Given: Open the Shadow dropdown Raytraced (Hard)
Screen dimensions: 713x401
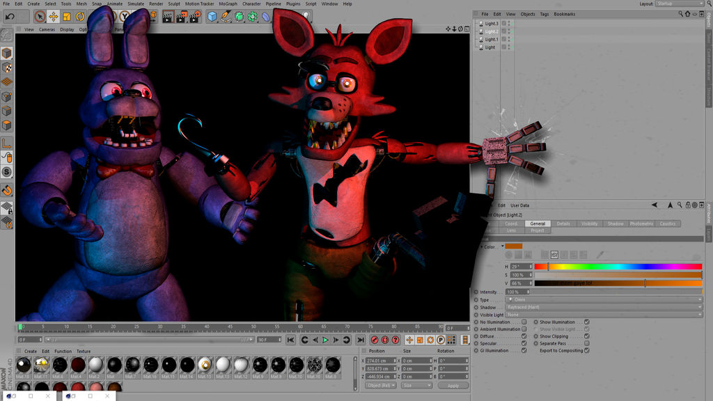Looking at the screenshot, I should click(x=604, y=307).
